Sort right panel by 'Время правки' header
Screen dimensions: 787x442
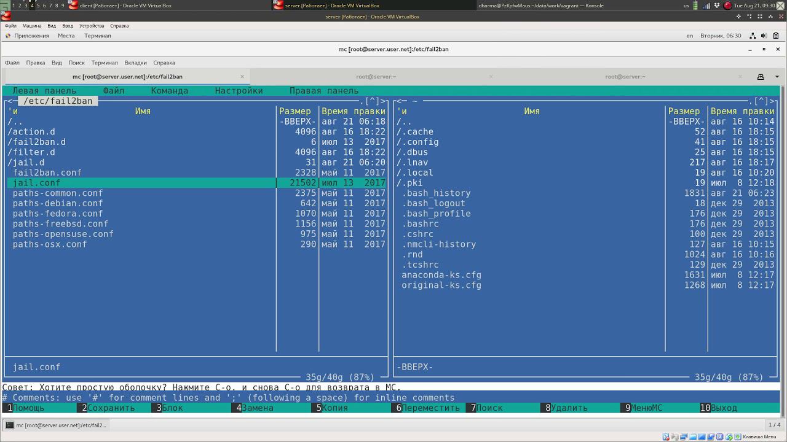[x=742, y=111]
